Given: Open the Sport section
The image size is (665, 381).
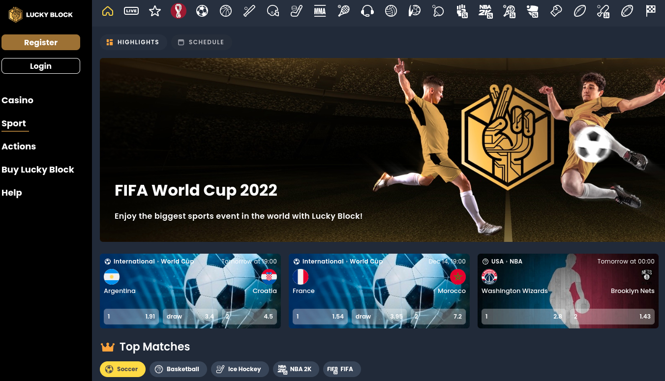Looking at the screenshot, I should coord(14,123).
